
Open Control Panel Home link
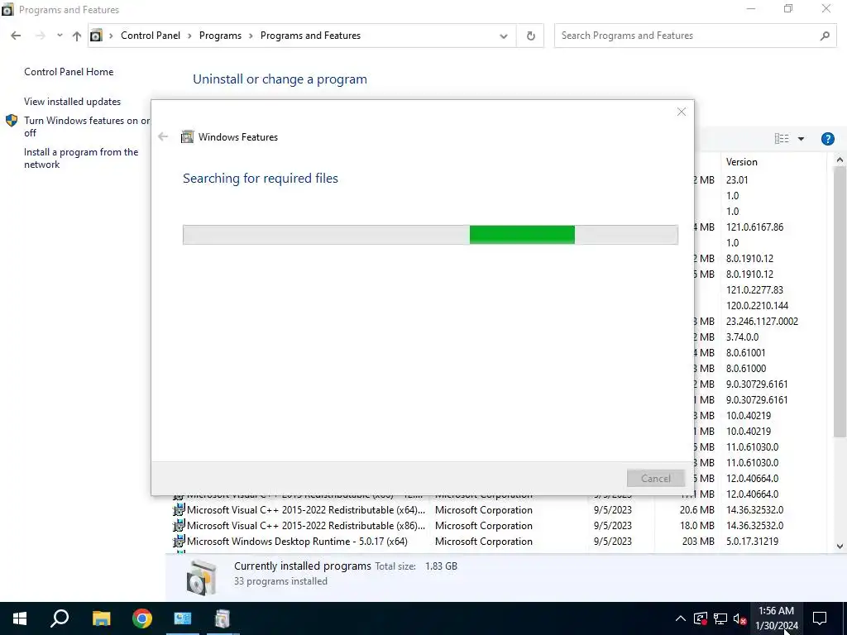(x=69, y=72)
